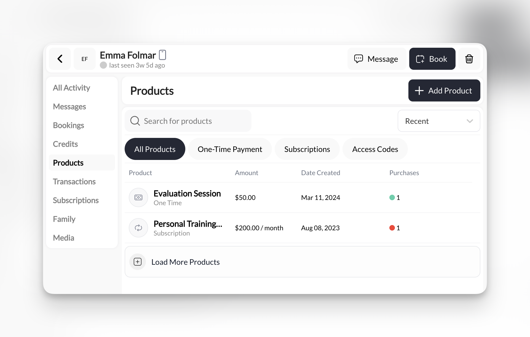The height and width of the screenshot is (337, 530).
Task: Click the search magnifier icon
Action: pyautogui.click(x=135, y=121)
